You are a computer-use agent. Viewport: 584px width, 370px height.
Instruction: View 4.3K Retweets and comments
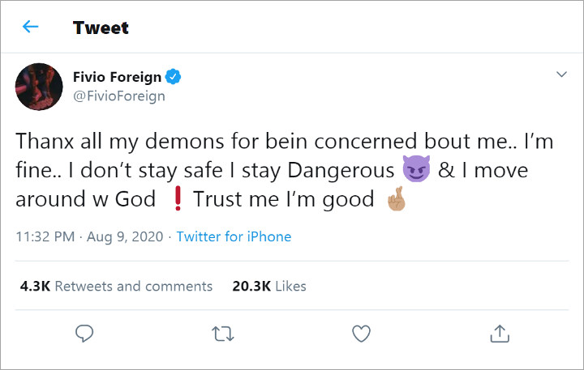(x=116, y=286)
